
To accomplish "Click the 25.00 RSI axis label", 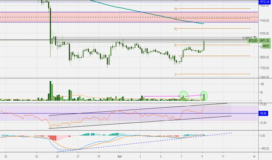I will [x=263, y=123].
